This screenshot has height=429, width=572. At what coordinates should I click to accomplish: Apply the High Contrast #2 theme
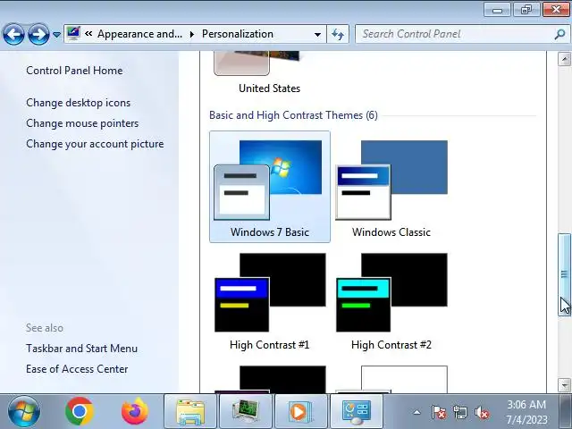[x=391, y=300]
